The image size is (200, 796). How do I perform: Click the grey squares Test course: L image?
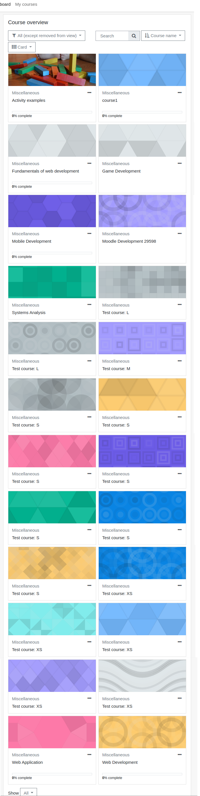(x=142, y=282)
